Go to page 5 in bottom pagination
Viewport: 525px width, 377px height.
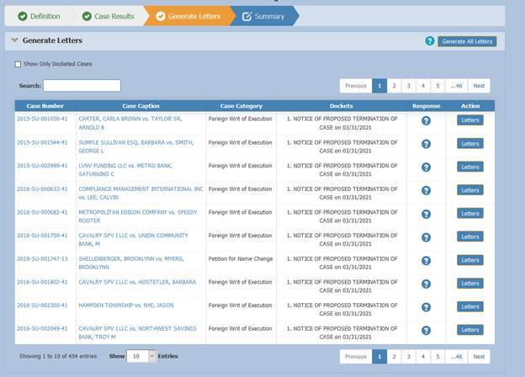pos(437,357)
